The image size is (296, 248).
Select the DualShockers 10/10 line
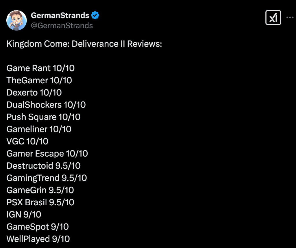46,104
